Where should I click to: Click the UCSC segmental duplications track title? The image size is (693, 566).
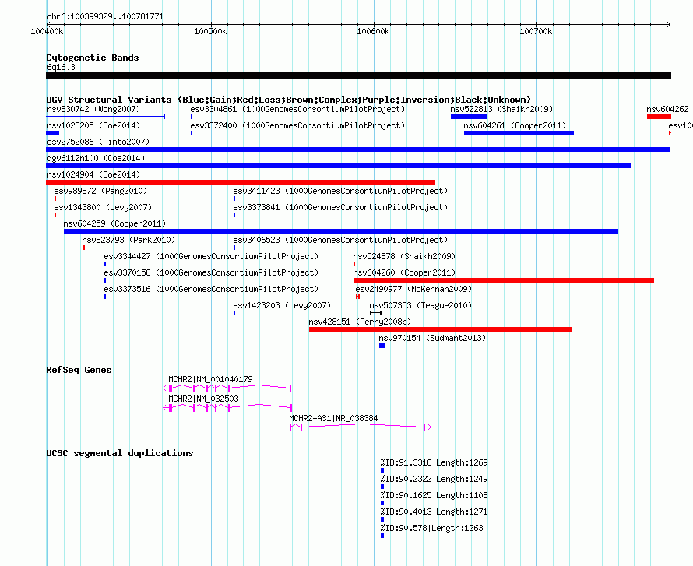point(120,453)
